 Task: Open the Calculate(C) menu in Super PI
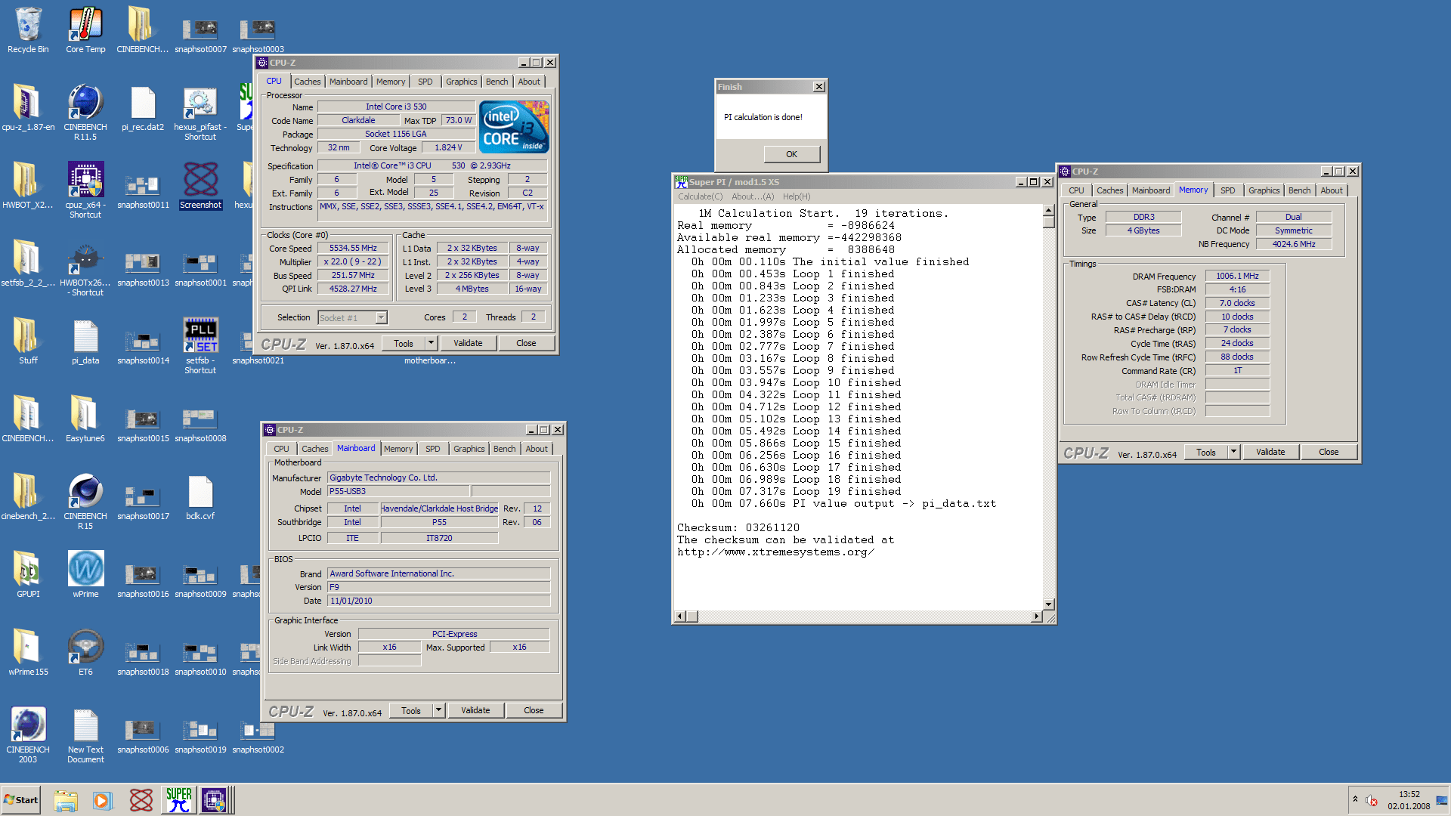click(700, 196)
